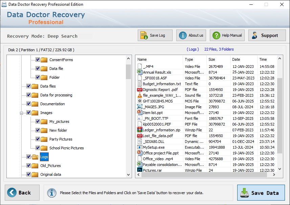Image resolution: width=290 pixels, height=205 pixels.
Task: Select the New folder tree item
Action: [58, 130]
